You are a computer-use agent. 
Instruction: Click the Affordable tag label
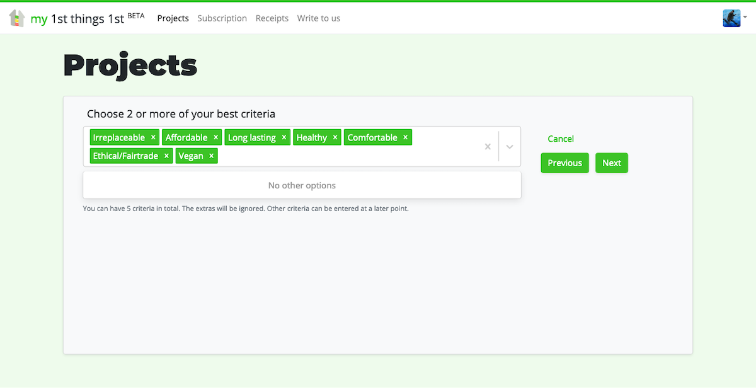186,137
